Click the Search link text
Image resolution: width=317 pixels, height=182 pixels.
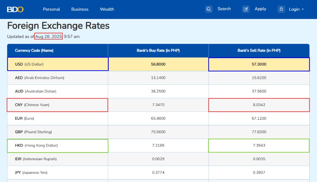pos(224,9)
